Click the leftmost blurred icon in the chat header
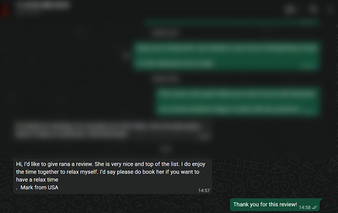This screenshot has width=338, height=213. point(290,9)
